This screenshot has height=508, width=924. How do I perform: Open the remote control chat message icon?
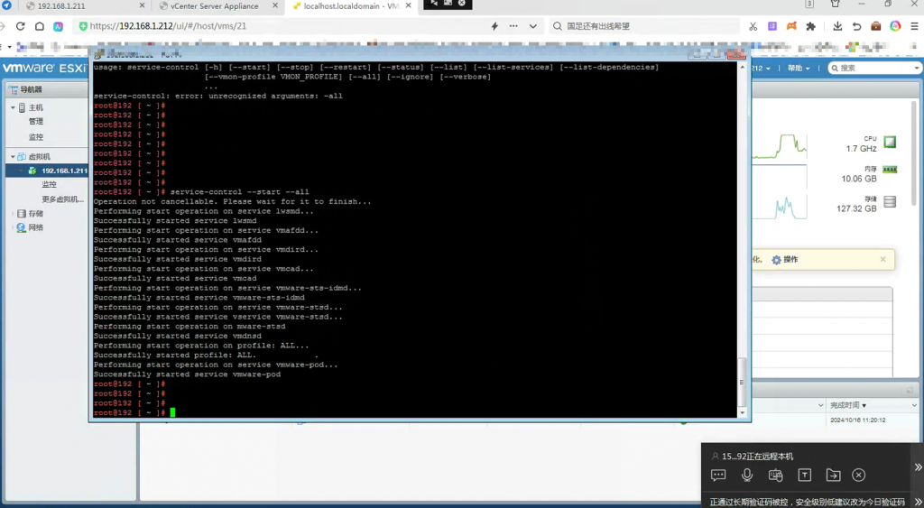(717, 475)
